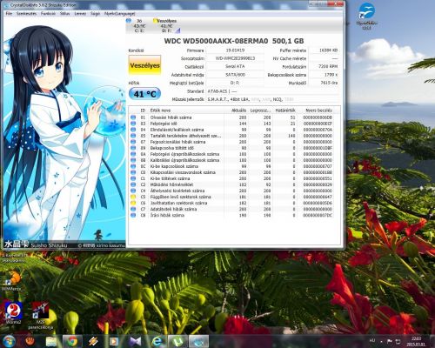Click the 1799 x power-on count field
The width and height of the screenshot is (435, 348).
(x=324, y=75)
